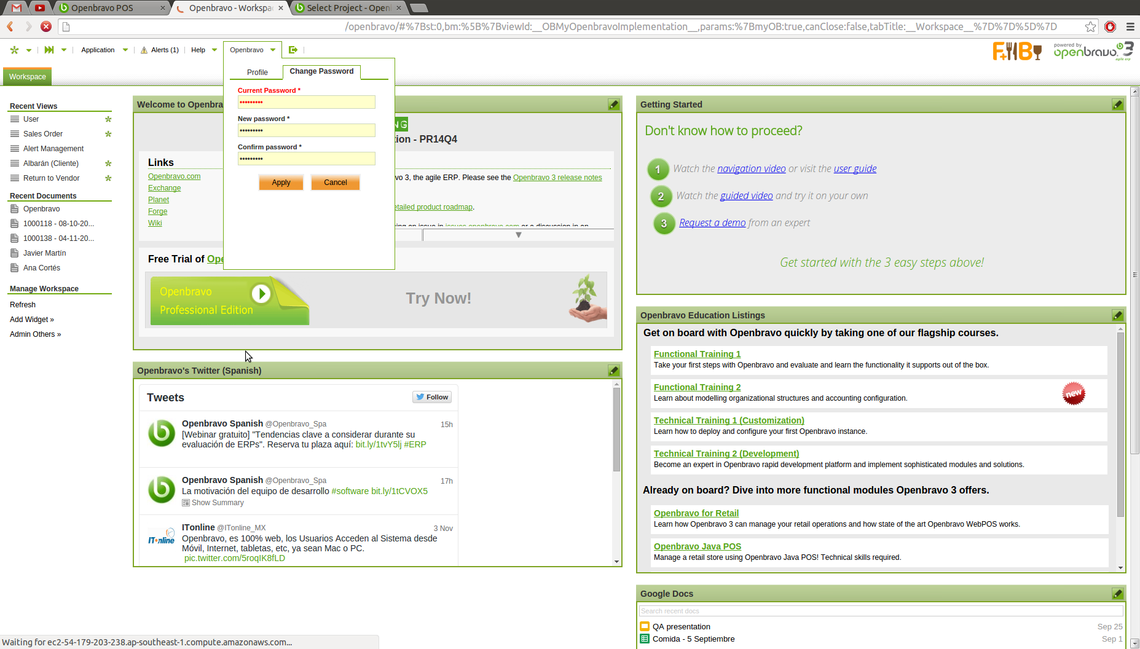Edit the Welcome to Openbravo widget via pencil icon

click(613, 104)
